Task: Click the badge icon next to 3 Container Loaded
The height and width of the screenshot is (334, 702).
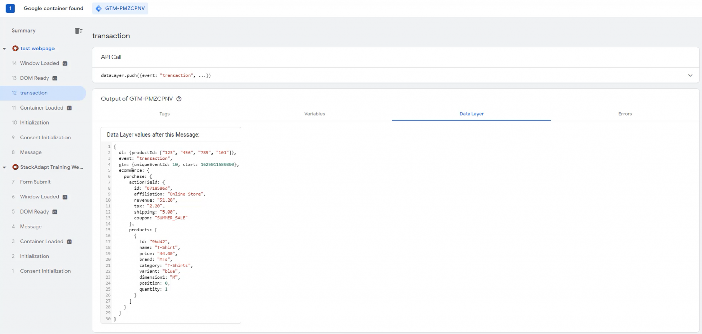Action: 69,242
